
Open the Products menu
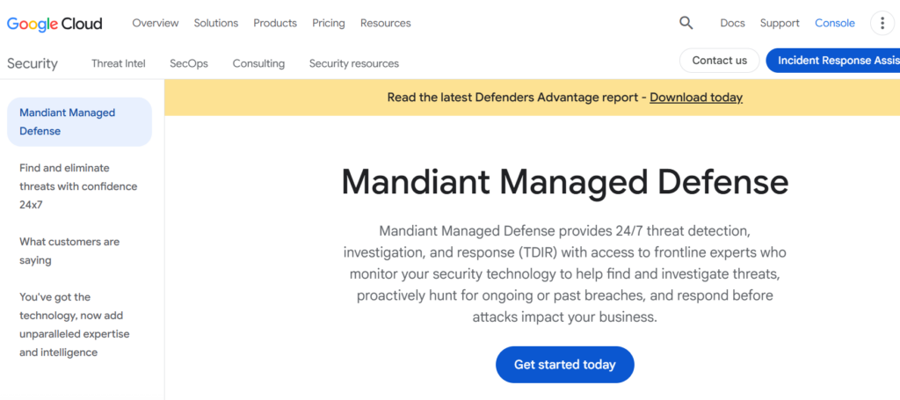(275, 23)
